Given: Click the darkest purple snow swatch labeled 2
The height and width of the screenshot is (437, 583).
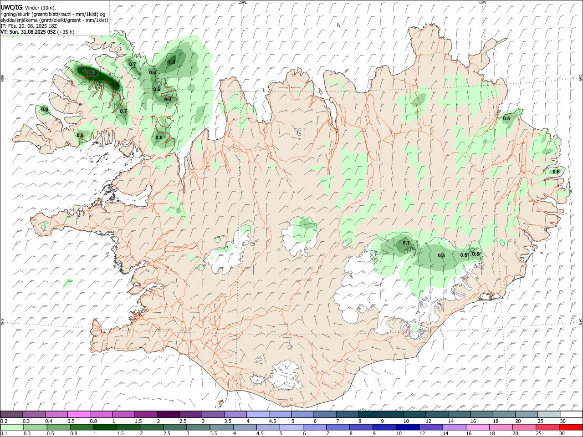Looking at the screenshot, I should 168,414.
